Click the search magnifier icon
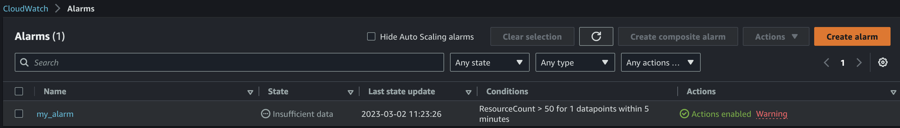Image resolution: width=900 pixels, height=128 pixels. pyautogui.click(x=24, y=63)
